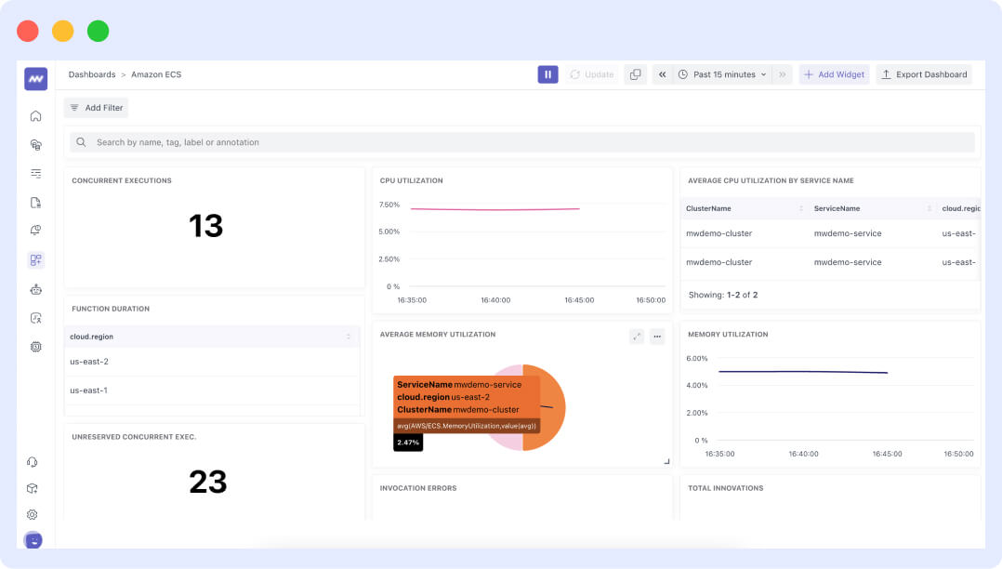Go to Dashboards breadcrumb link

point(92,74)
